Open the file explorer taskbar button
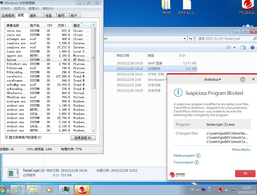 click(x=34, y=190)
